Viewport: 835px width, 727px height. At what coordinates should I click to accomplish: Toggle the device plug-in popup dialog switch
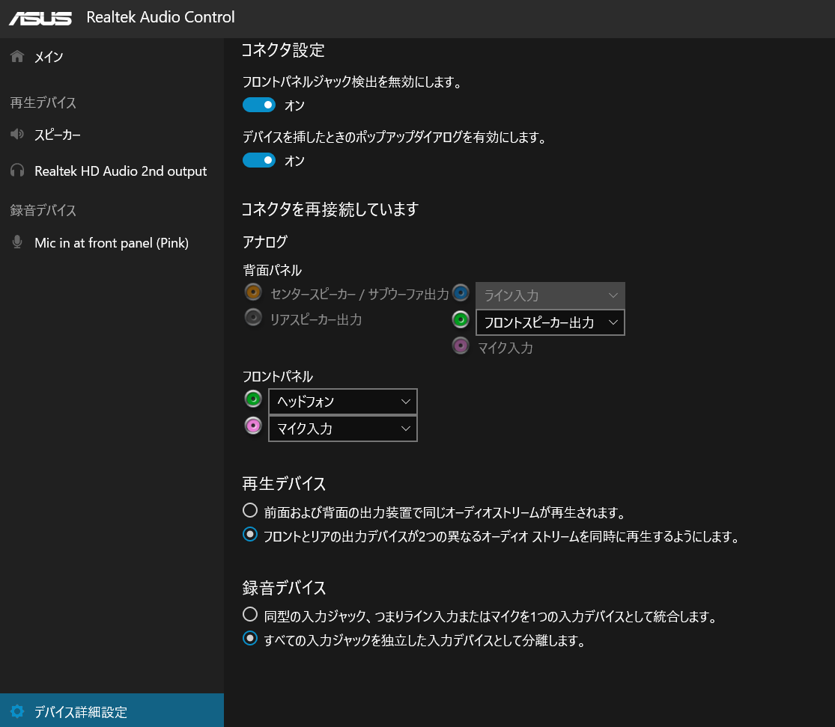point(259,160)
